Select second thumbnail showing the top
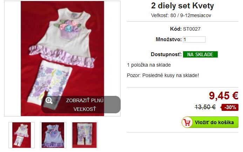The height and width of the screenshot is (152, 243). pos(53,135)
